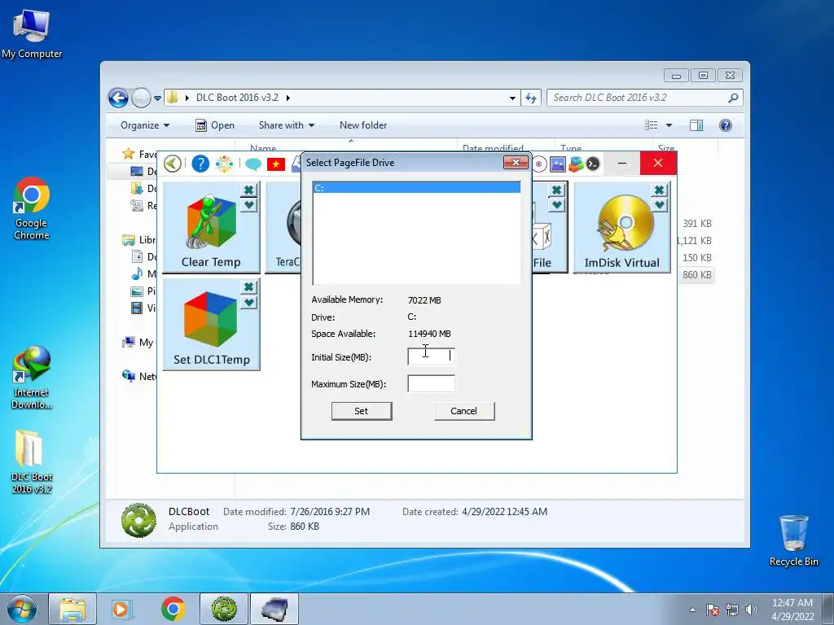Select the 860 KB file size row
834x625 pixels.
coord(697,275)
